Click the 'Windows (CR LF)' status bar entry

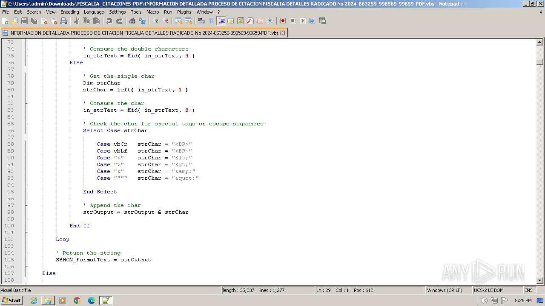[x=449, y=290]
